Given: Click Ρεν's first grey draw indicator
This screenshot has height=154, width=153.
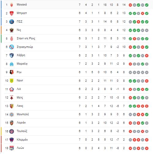Looking at the screenshot, I should click(130, 72).
